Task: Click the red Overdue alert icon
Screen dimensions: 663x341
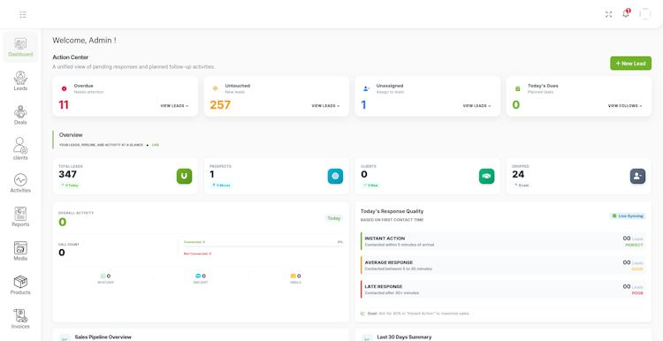Action: (x=65, y=88)
